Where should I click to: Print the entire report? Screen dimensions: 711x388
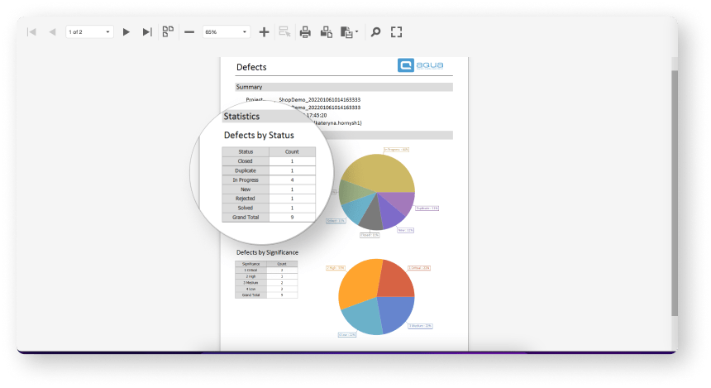(305, 32)
